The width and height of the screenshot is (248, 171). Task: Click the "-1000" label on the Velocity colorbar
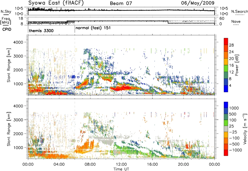[235, 150]
